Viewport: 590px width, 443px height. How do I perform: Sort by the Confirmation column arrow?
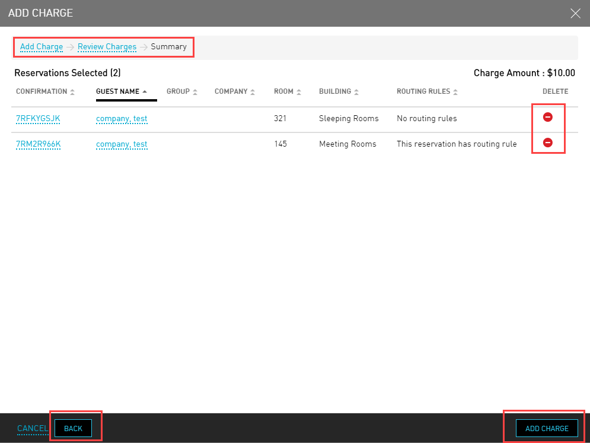tap(72, 92)
